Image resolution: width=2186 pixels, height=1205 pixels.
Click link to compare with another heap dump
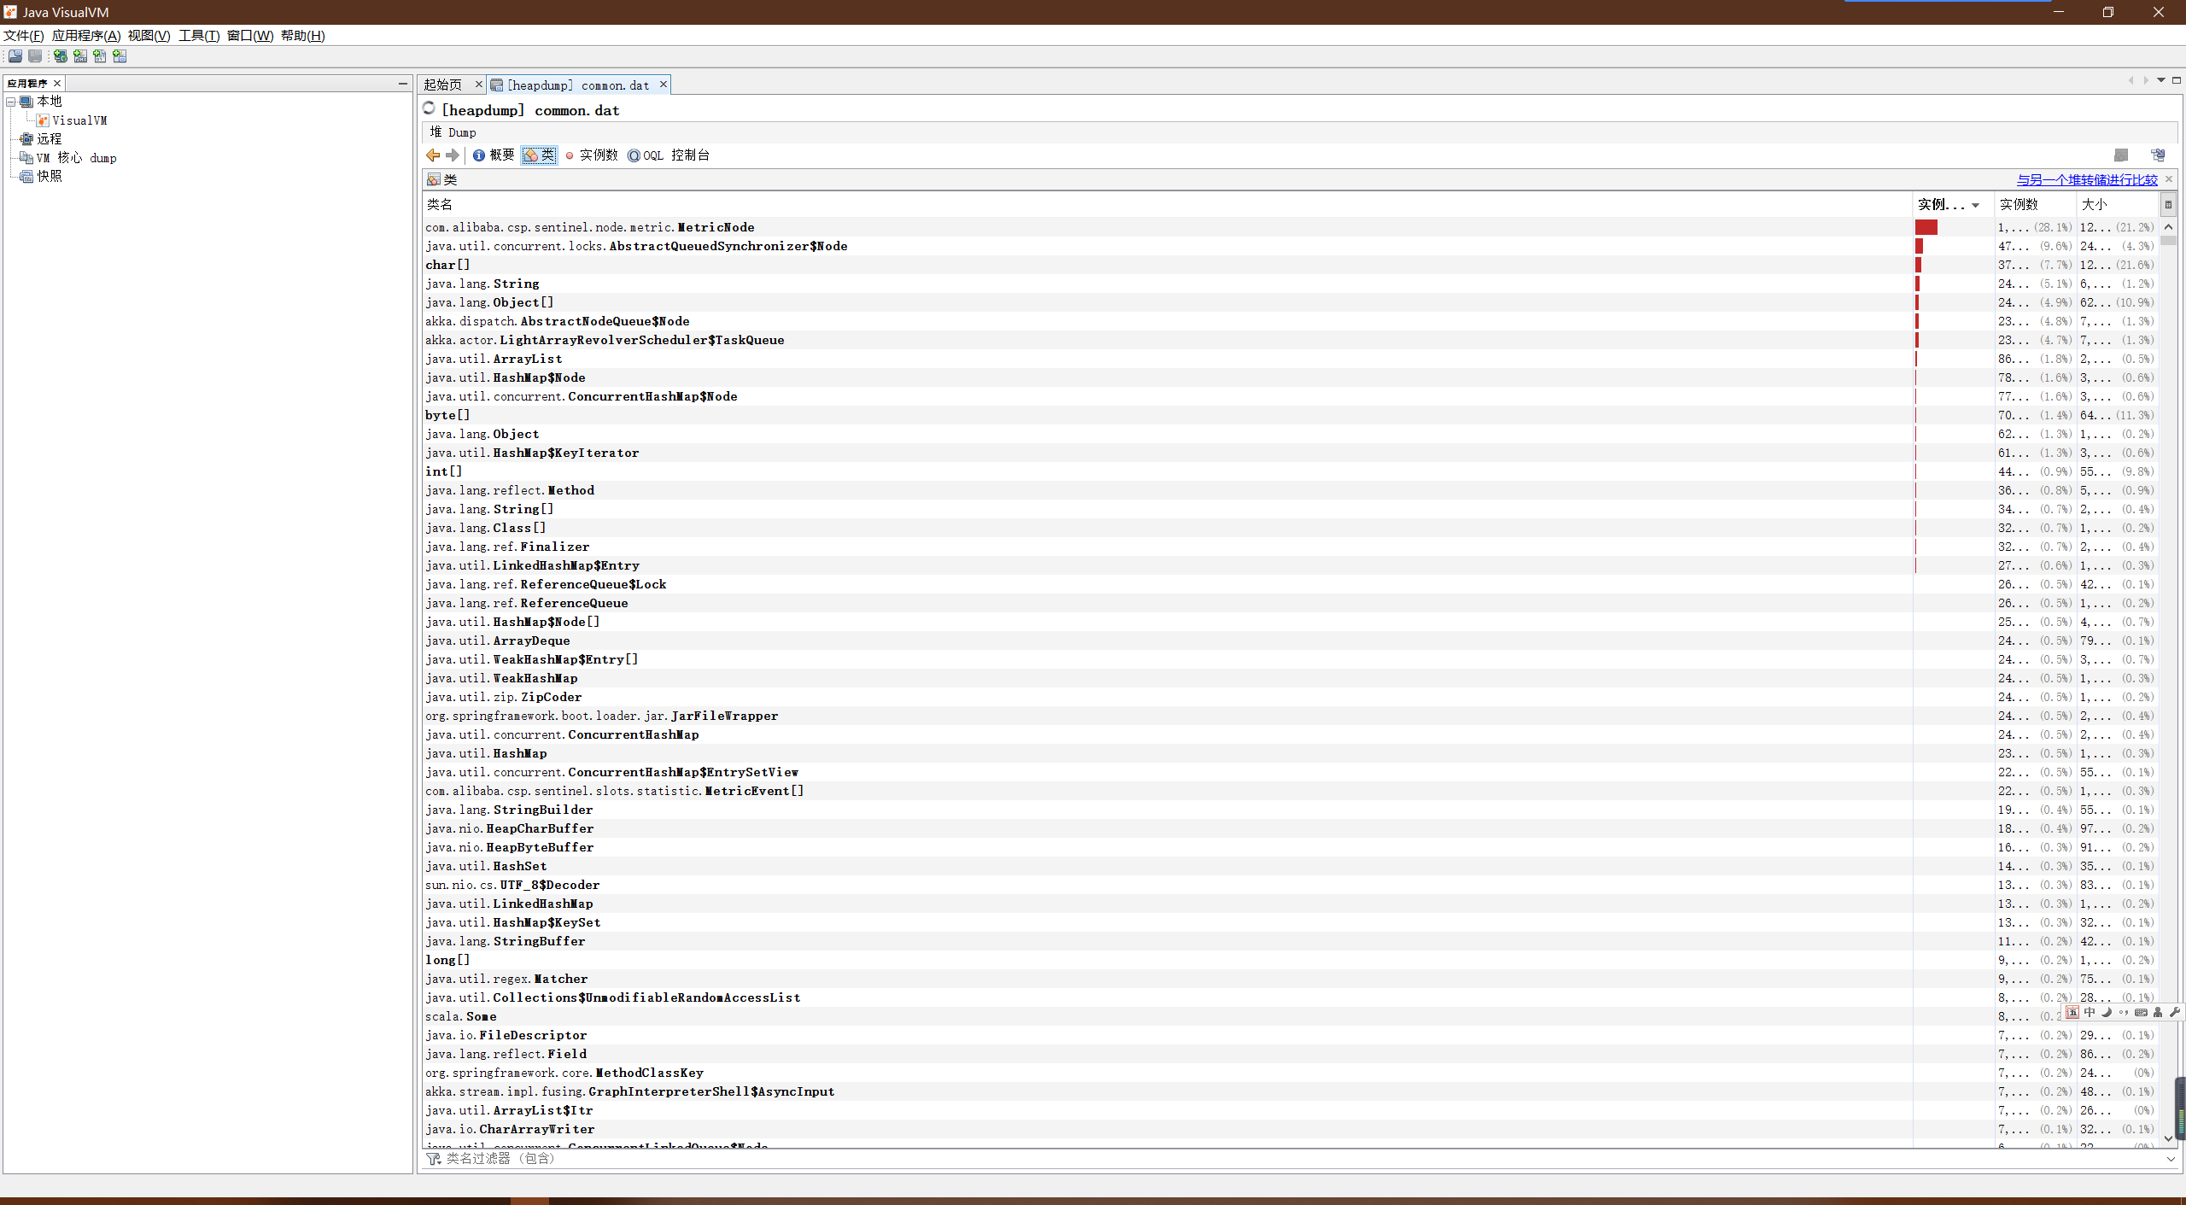click(x=2086, y=180)
